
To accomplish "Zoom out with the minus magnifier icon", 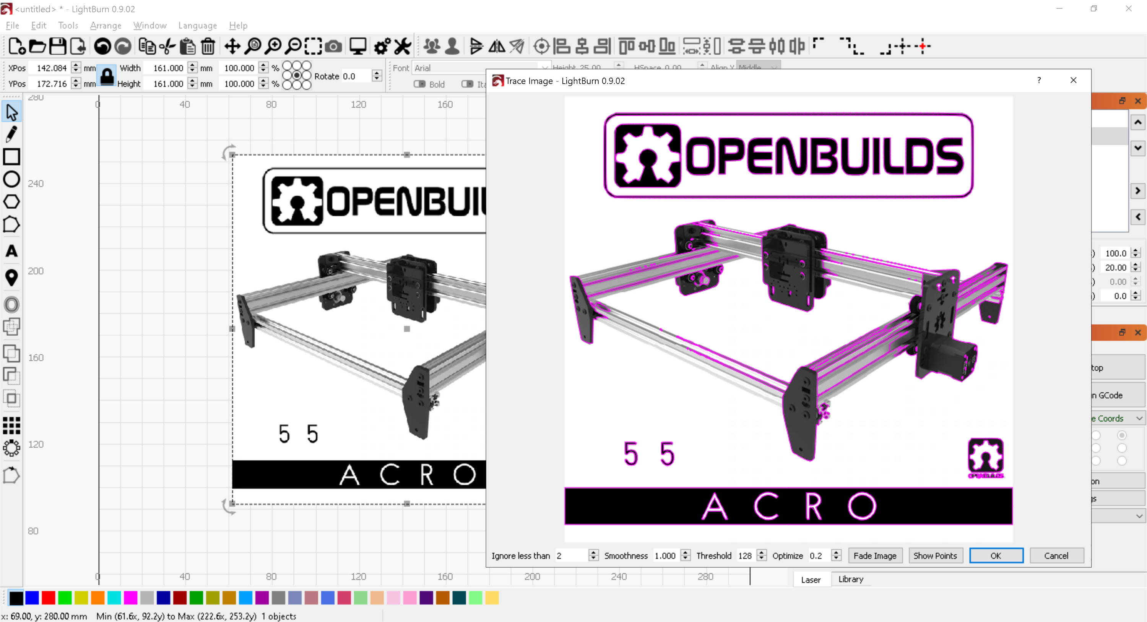I will (293, 46).
